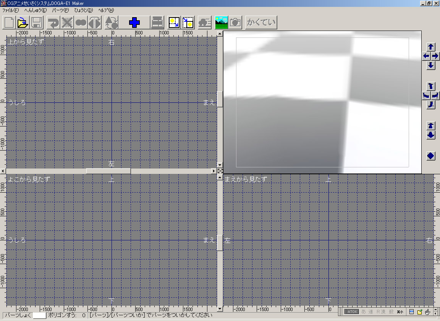Open the パーツ(P) menu
This screenshot has height=321, width=440.
pos(60,10)
